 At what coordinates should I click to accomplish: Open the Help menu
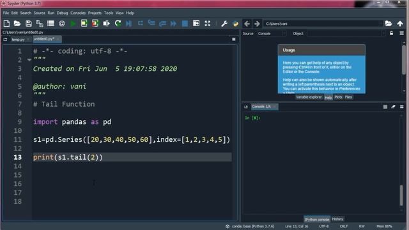coord(130,13)
